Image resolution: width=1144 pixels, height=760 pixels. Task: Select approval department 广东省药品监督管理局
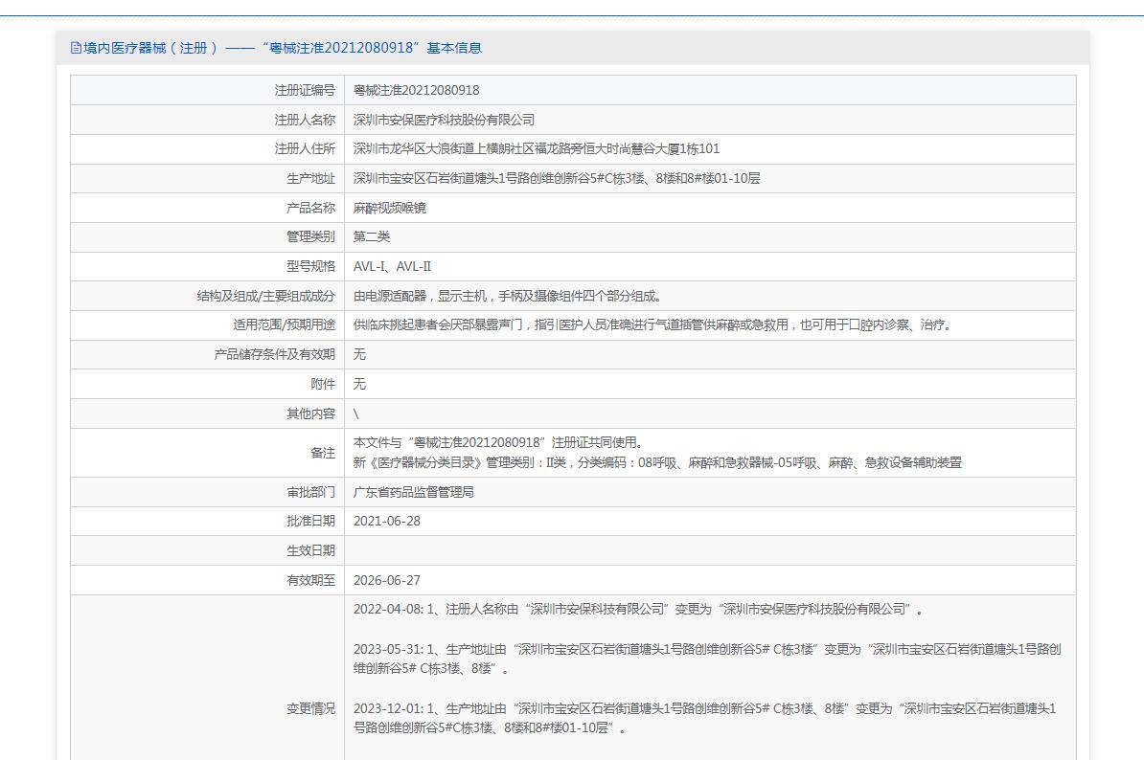pyautogui.click(x=414, y=493)
